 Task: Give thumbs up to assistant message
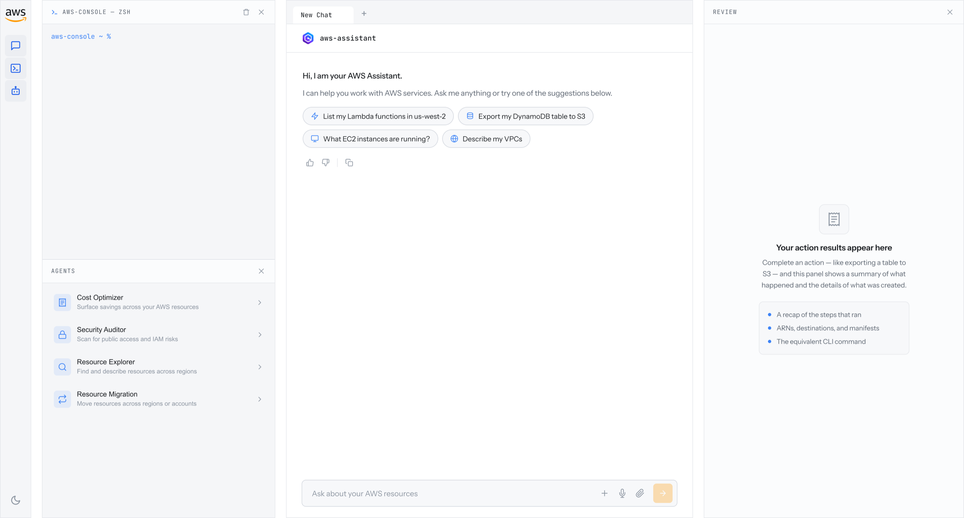(x=310, y=163)
